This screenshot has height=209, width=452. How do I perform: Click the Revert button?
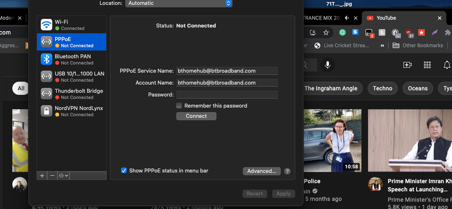pos(255,194)
